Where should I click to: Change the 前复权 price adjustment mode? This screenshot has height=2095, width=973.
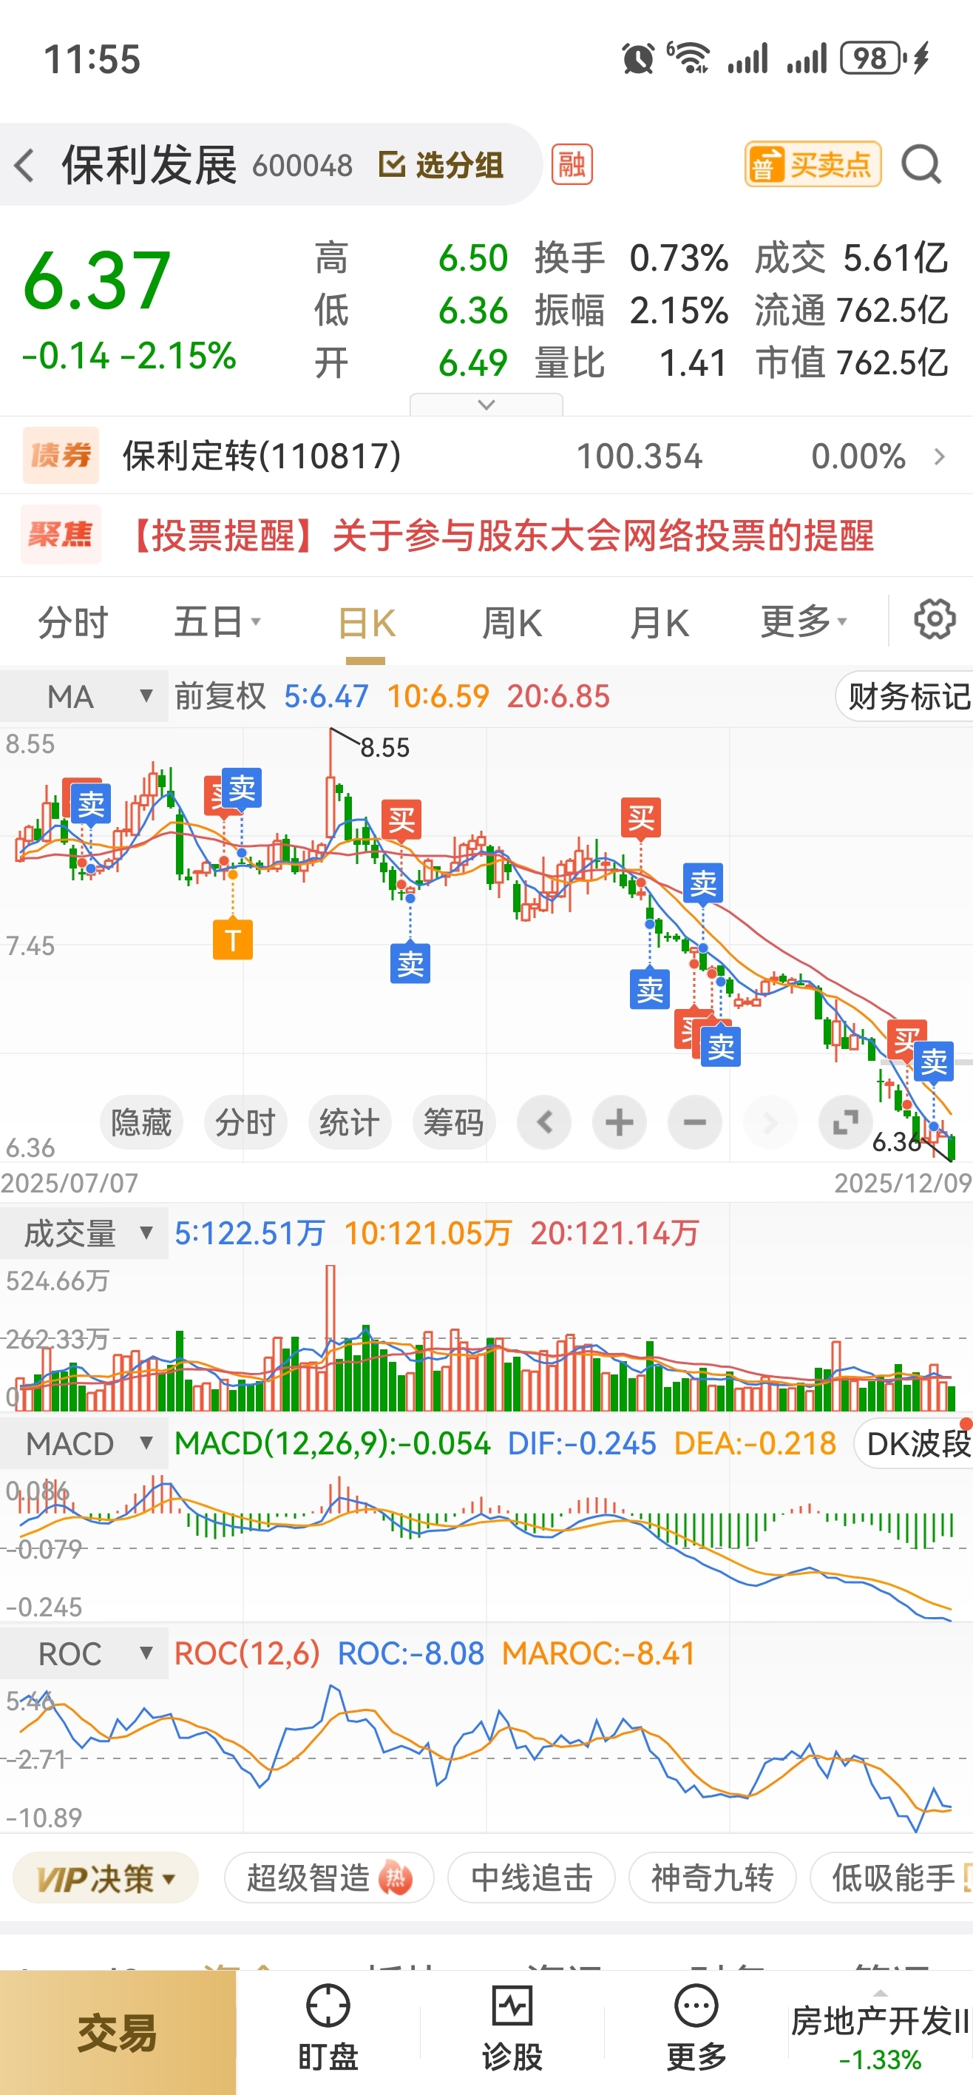coord(220,696)
